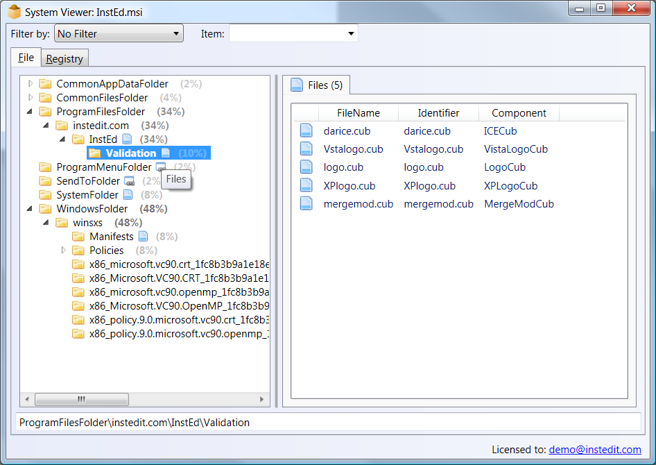Select x86_policy.9.0.microsoft.vc90.crt folder
This screenshot has width=656, height=465.
coord(179,320)
